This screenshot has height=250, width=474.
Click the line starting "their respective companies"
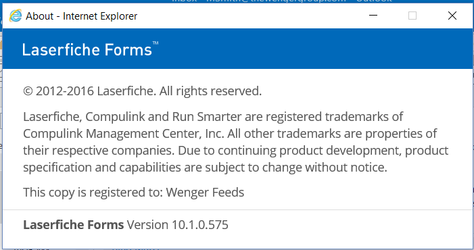[x=236, y=151]
